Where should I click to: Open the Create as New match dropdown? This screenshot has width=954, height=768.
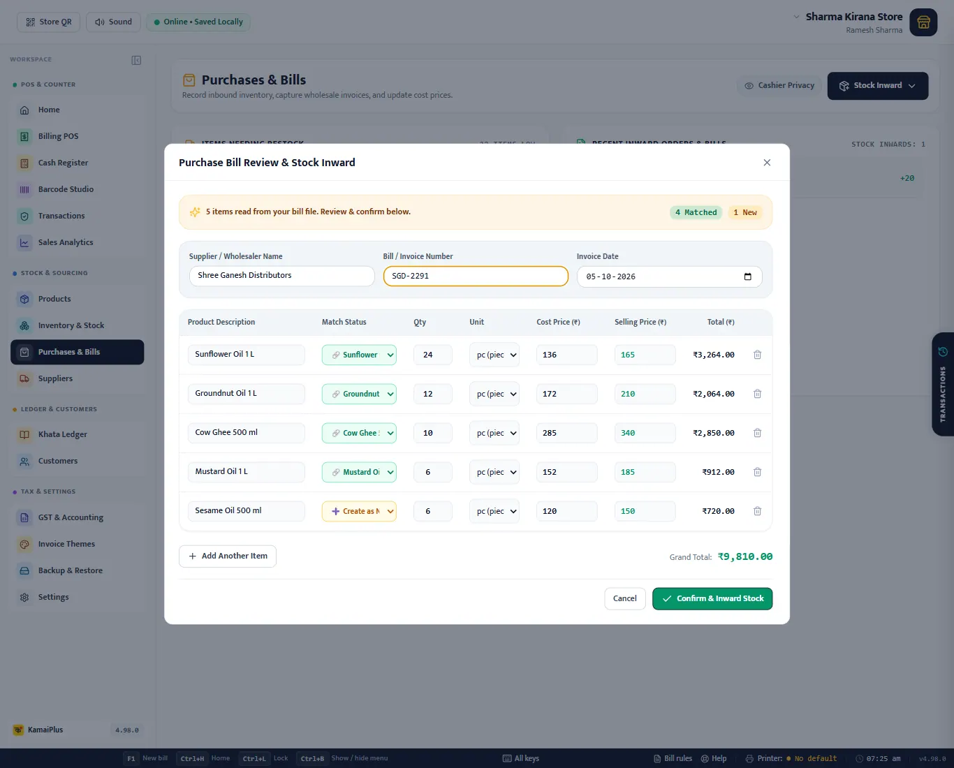click(359, 511)
